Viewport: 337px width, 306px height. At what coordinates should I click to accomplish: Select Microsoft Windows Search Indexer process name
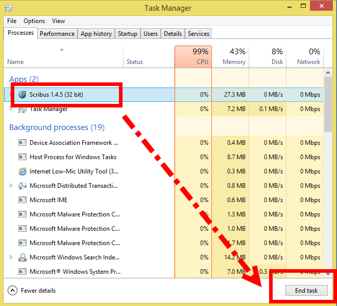tap(75, 257)
